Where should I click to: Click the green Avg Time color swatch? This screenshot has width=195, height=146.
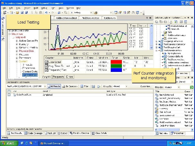coord(116,66)
